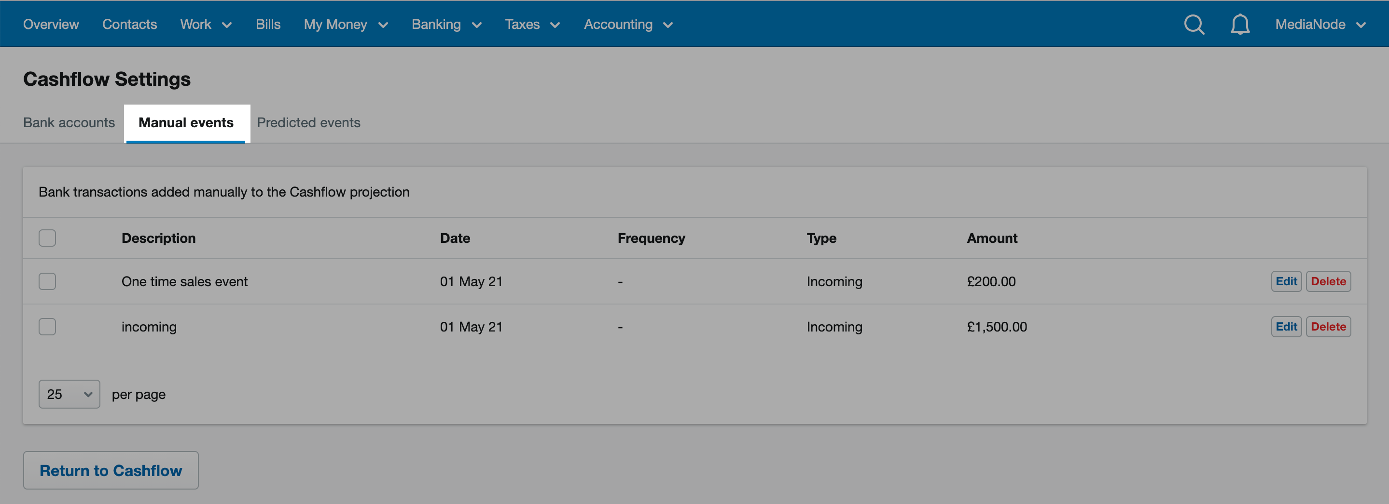Delete the One time sales event
1389x504 pixels.
1328,281
